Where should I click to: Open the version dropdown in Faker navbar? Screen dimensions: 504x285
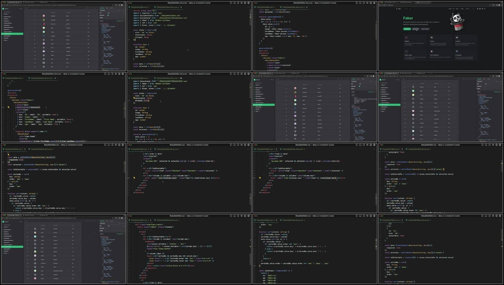point(468,9)
